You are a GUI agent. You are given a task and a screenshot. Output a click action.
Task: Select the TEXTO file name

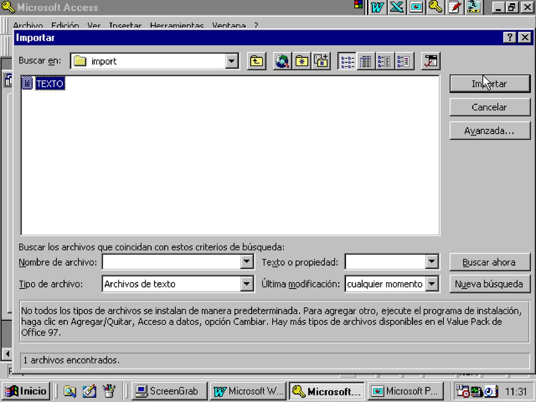coord(50,83)
